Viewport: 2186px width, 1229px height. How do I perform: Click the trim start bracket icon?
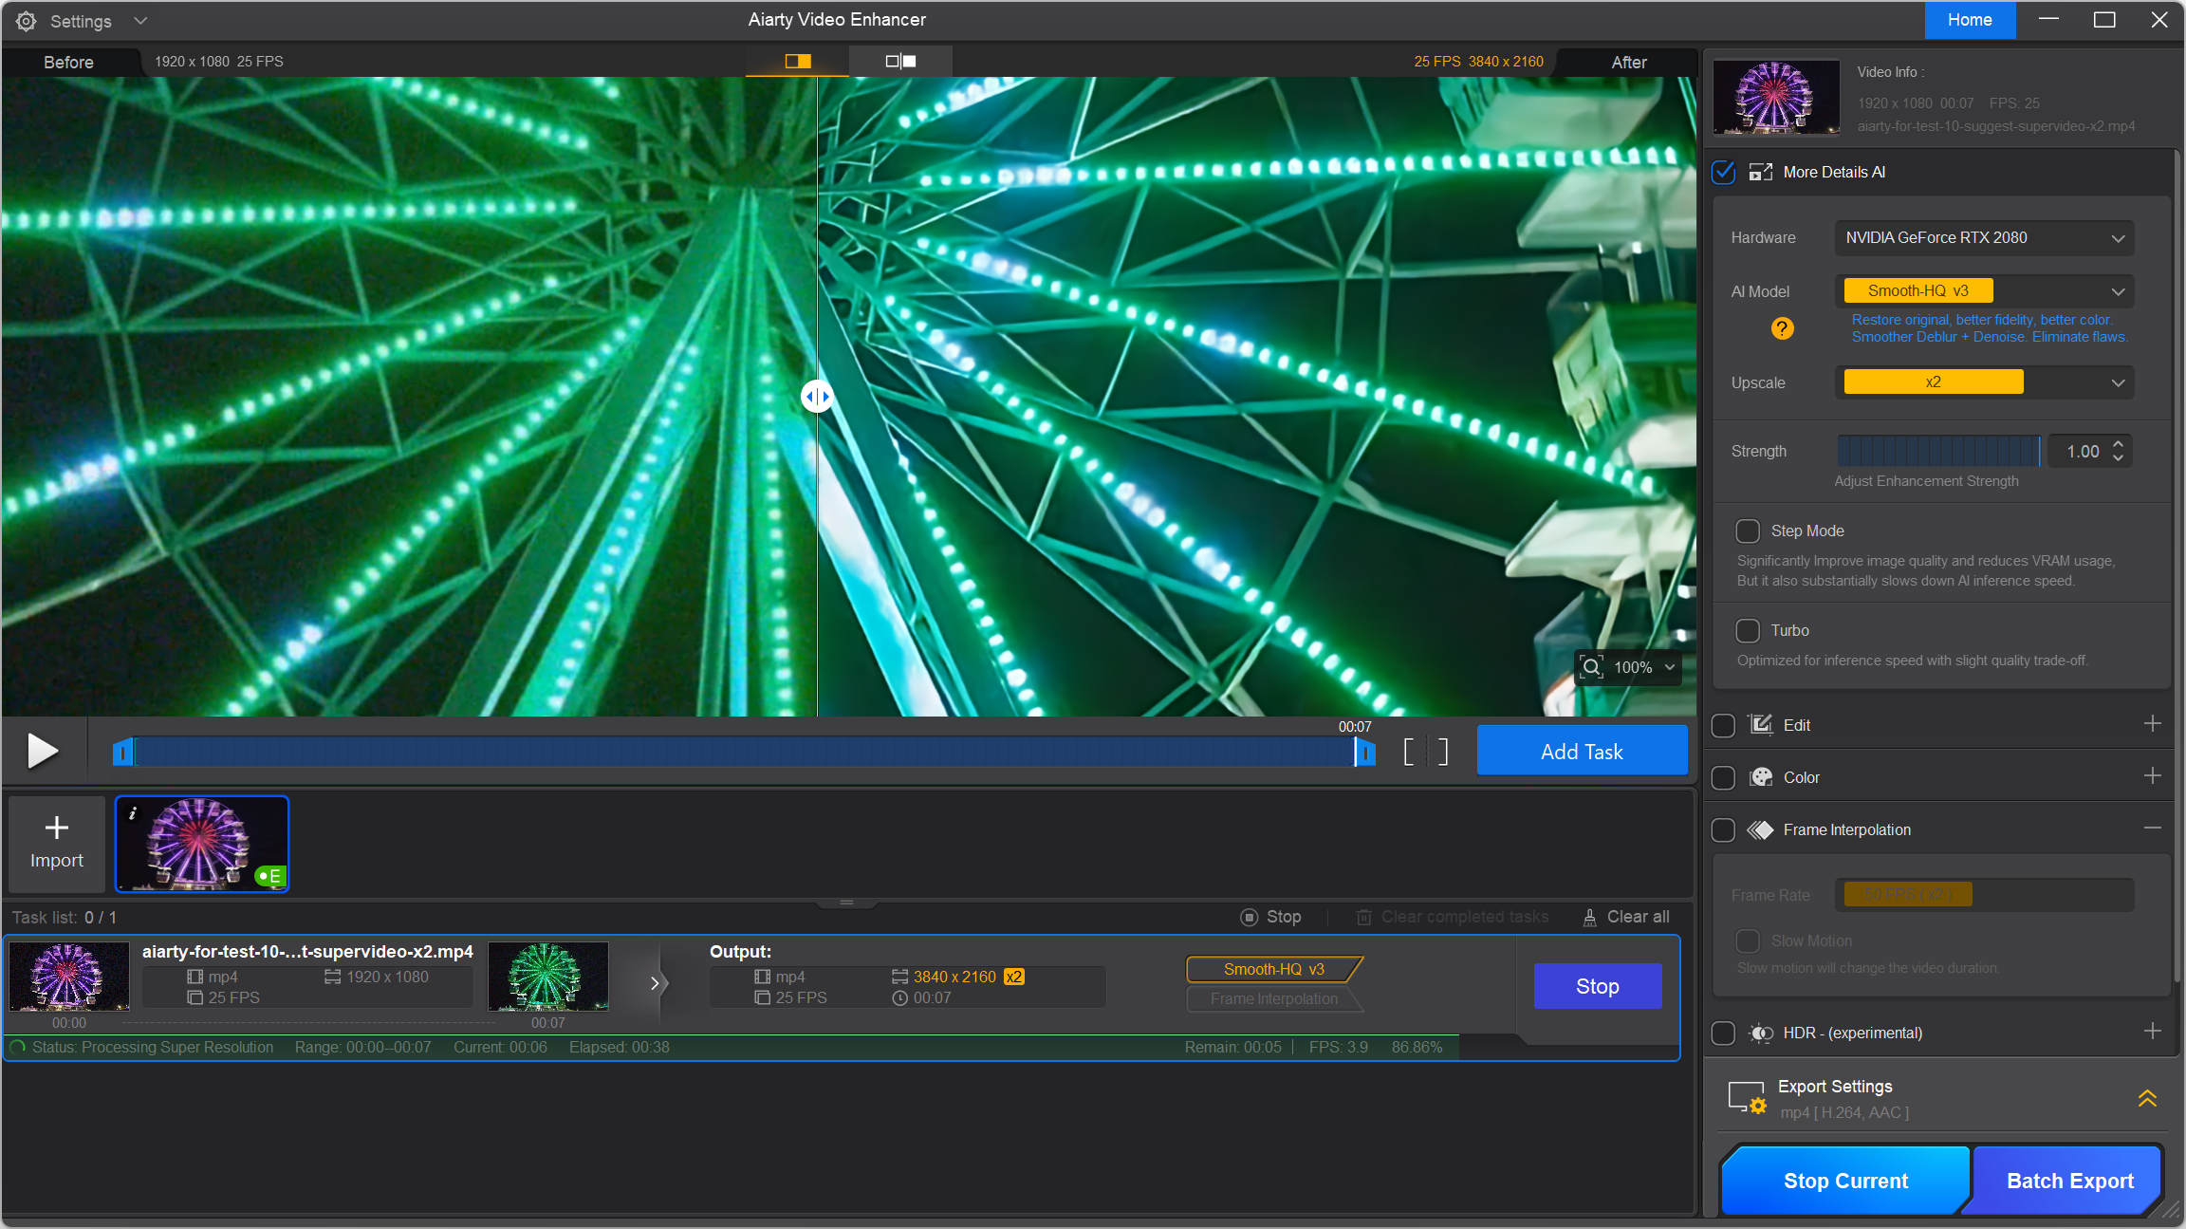pos(1409,752)
